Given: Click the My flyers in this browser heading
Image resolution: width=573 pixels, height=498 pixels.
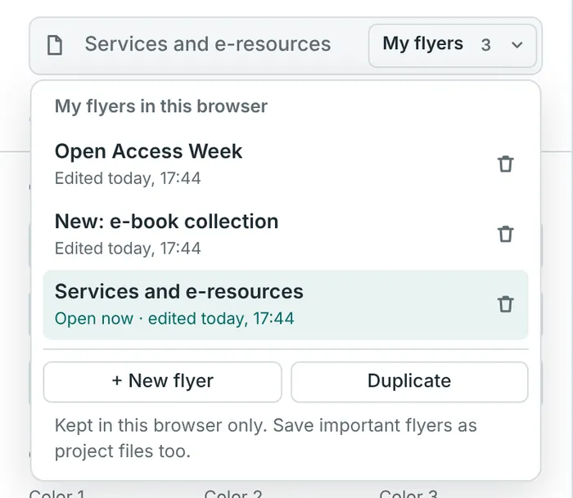Looking at the screenshot, I should click(x=161, y=106).
